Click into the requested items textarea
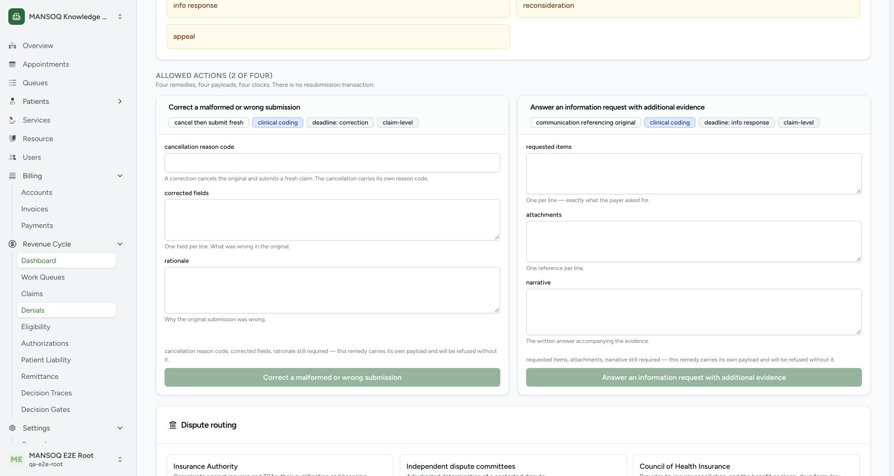 click(694, 174)
